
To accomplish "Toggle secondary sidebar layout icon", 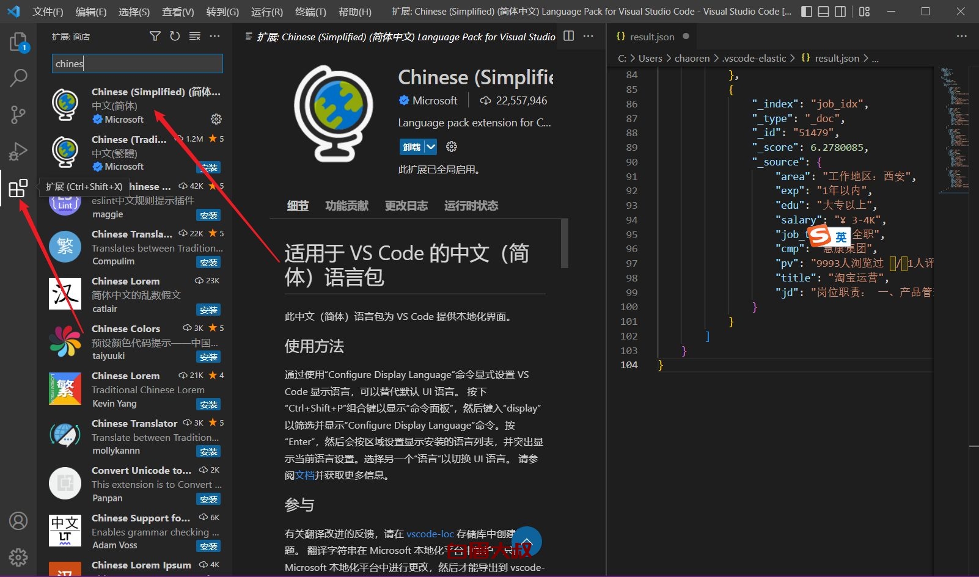I will point(840,12).
